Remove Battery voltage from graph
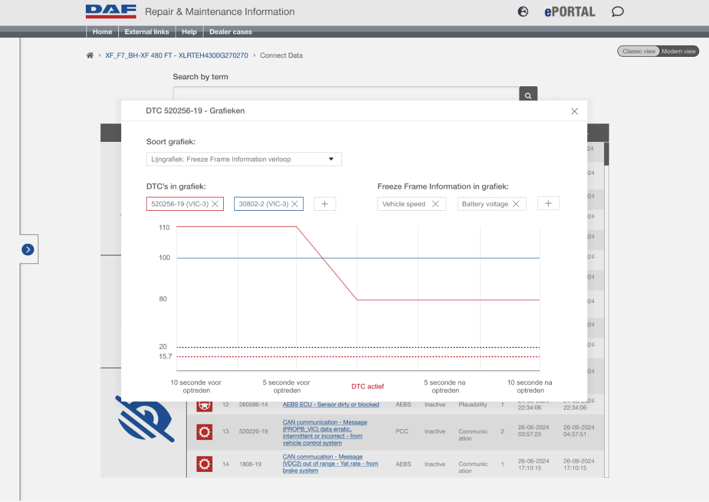709x502 pixels. [515, 204]
